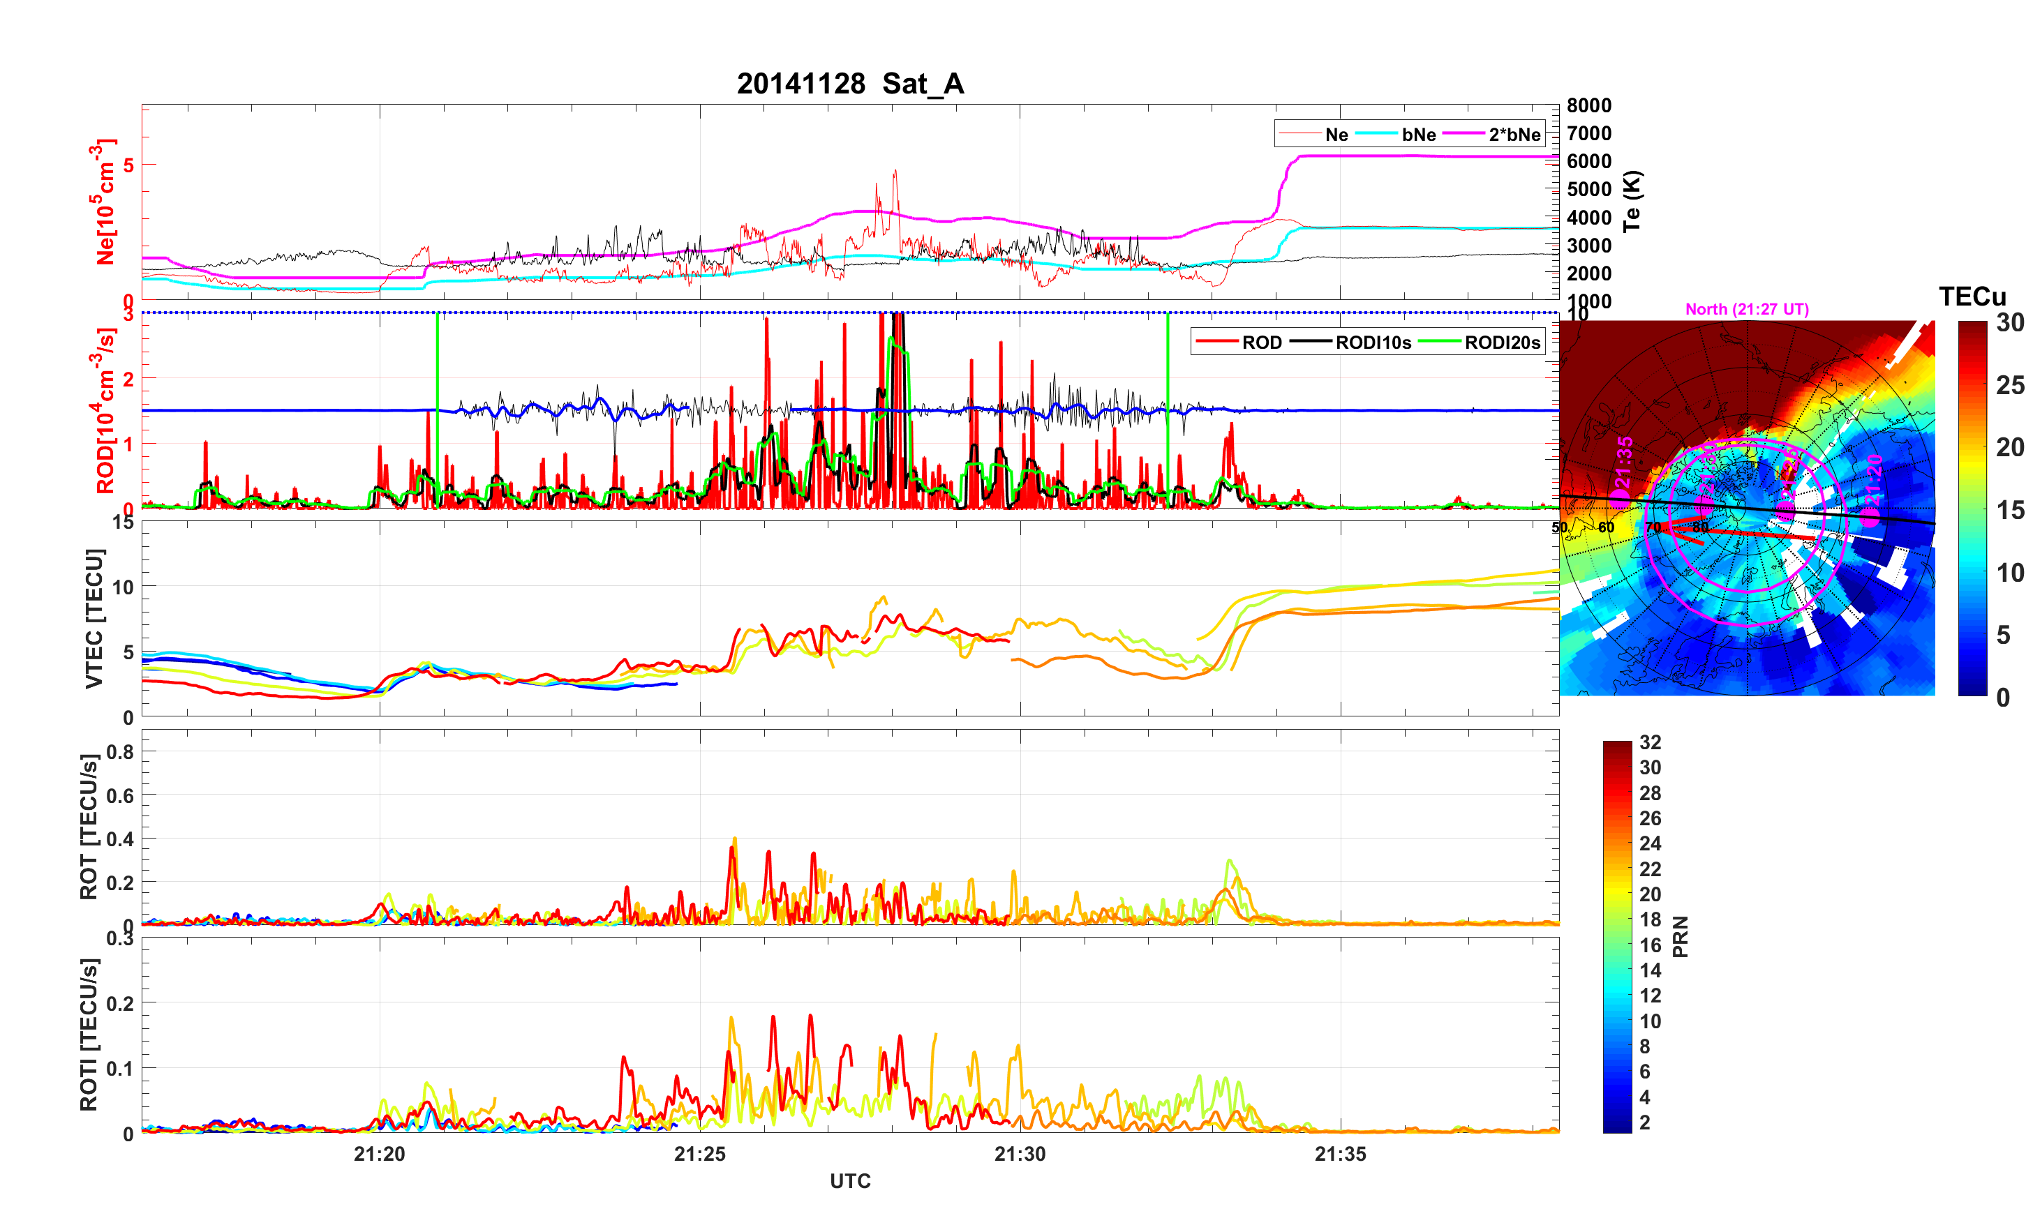Click the TECu colorbar label
Viewport: 2026px width, 1225px height.
[1972, 296]
